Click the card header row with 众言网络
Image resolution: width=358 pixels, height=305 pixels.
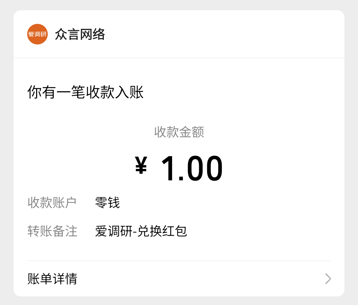tap(179, 34)
